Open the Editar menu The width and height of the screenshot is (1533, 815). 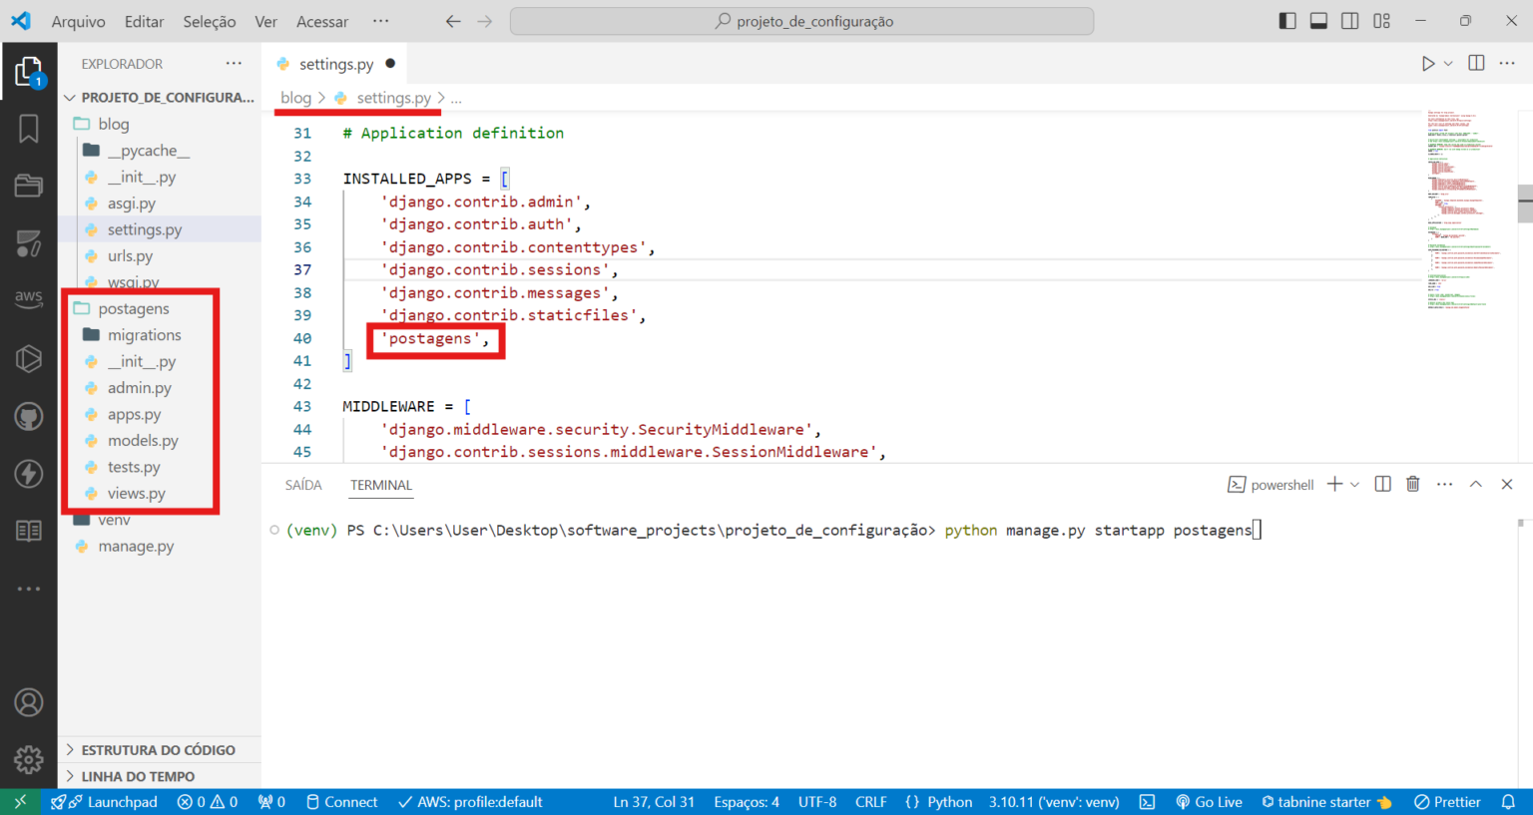(144, 21)
